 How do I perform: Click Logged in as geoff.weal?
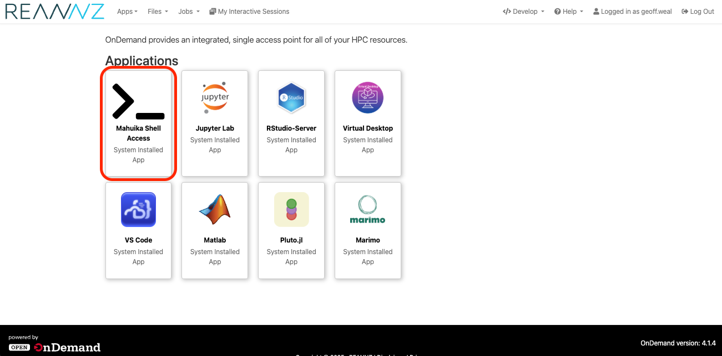[632, 12]
